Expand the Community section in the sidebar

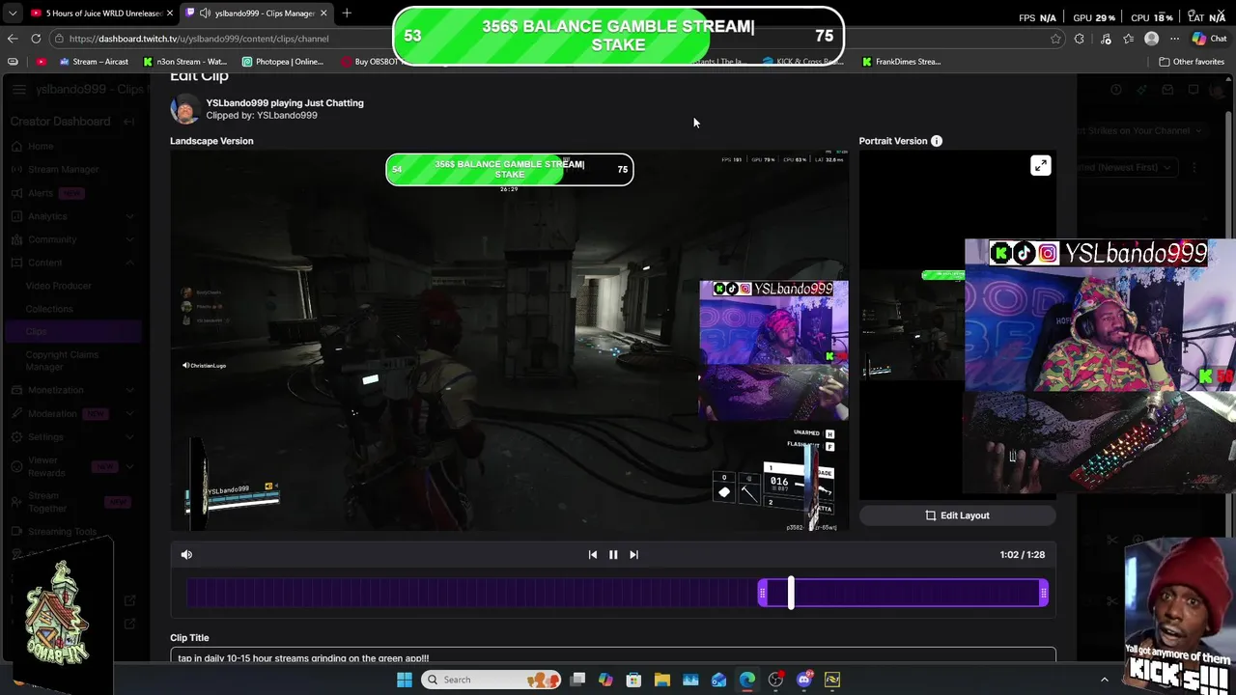72,239
